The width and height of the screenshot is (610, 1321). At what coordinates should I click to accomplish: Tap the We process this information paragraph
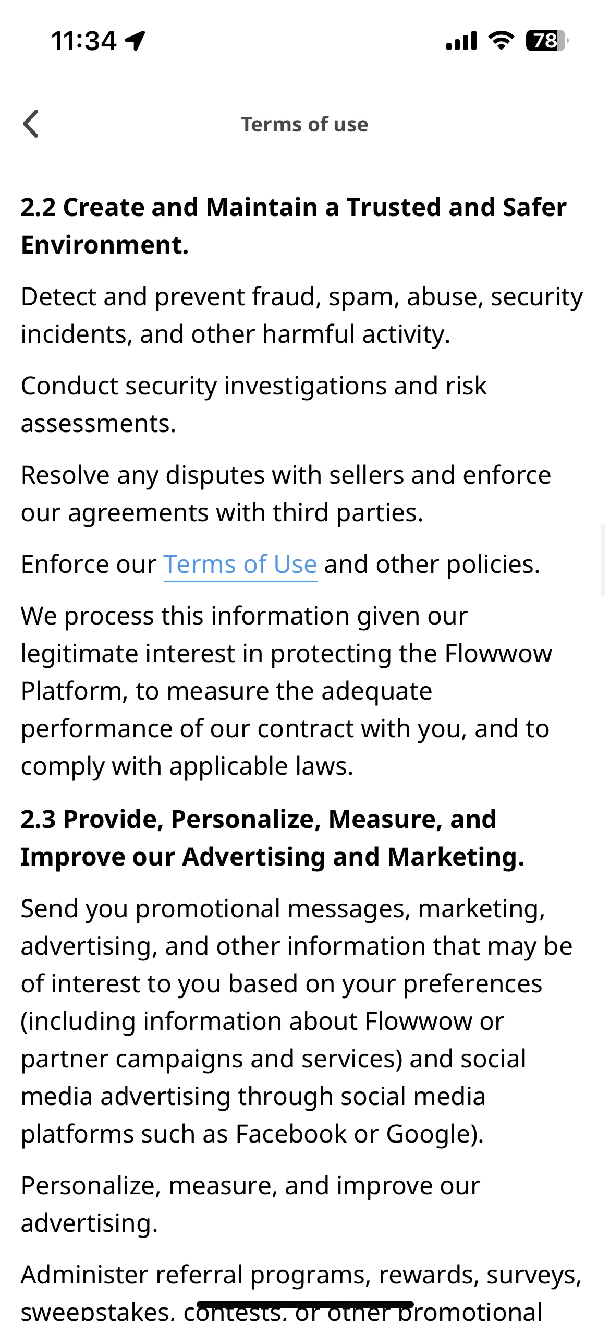point(286,691)
